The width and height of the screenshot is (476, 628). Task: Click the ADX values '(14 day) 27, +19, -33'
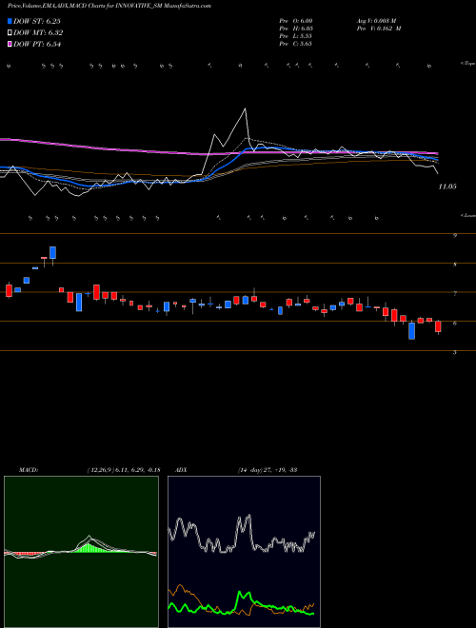267,470
